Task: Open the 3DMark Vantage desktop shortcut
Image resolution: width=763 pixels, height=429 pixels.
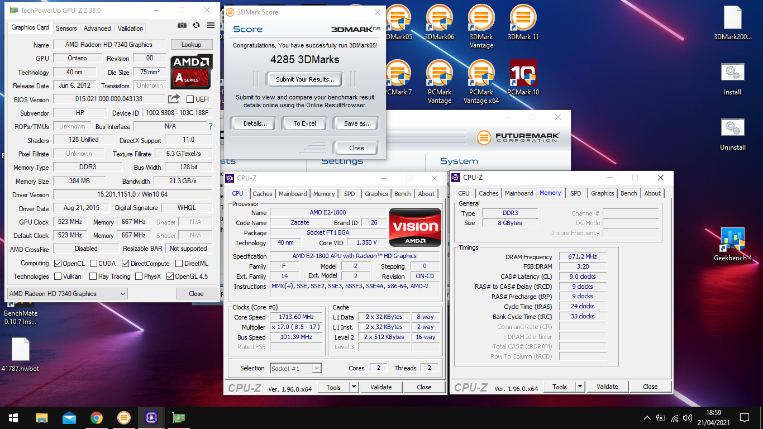Action: [x=481, y=26]
